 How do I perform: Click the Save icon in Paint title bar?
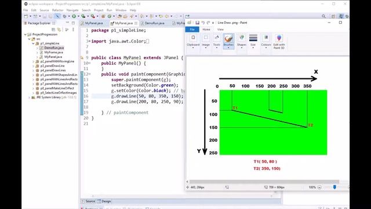click(x=197, y=23)
